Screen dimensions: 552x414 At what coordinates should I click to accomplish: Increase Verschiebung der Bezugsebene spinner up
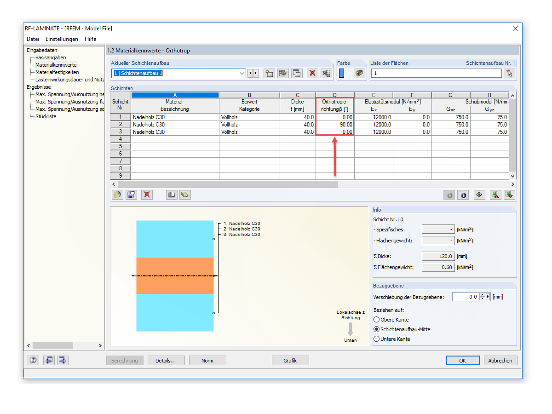point(482,295)
